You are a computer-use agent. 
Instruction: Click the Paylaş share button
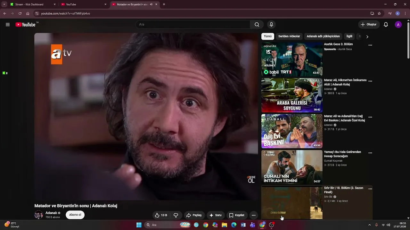194,215
